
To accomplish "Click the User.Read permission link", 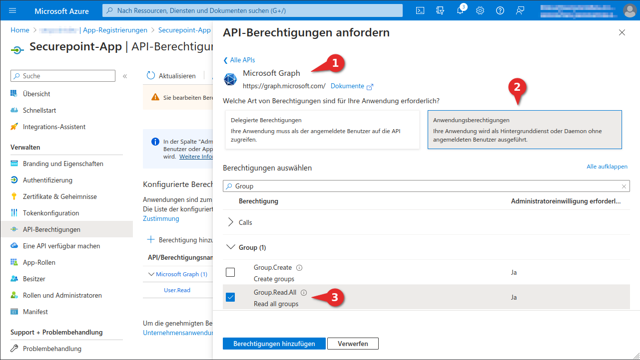I will pyautogui.click(x=177, y=290).
